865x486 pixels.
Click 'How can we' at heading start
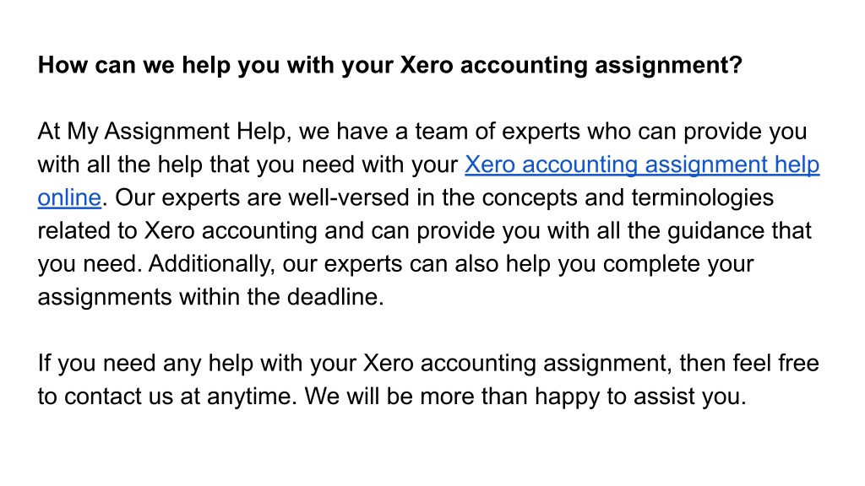106,65
